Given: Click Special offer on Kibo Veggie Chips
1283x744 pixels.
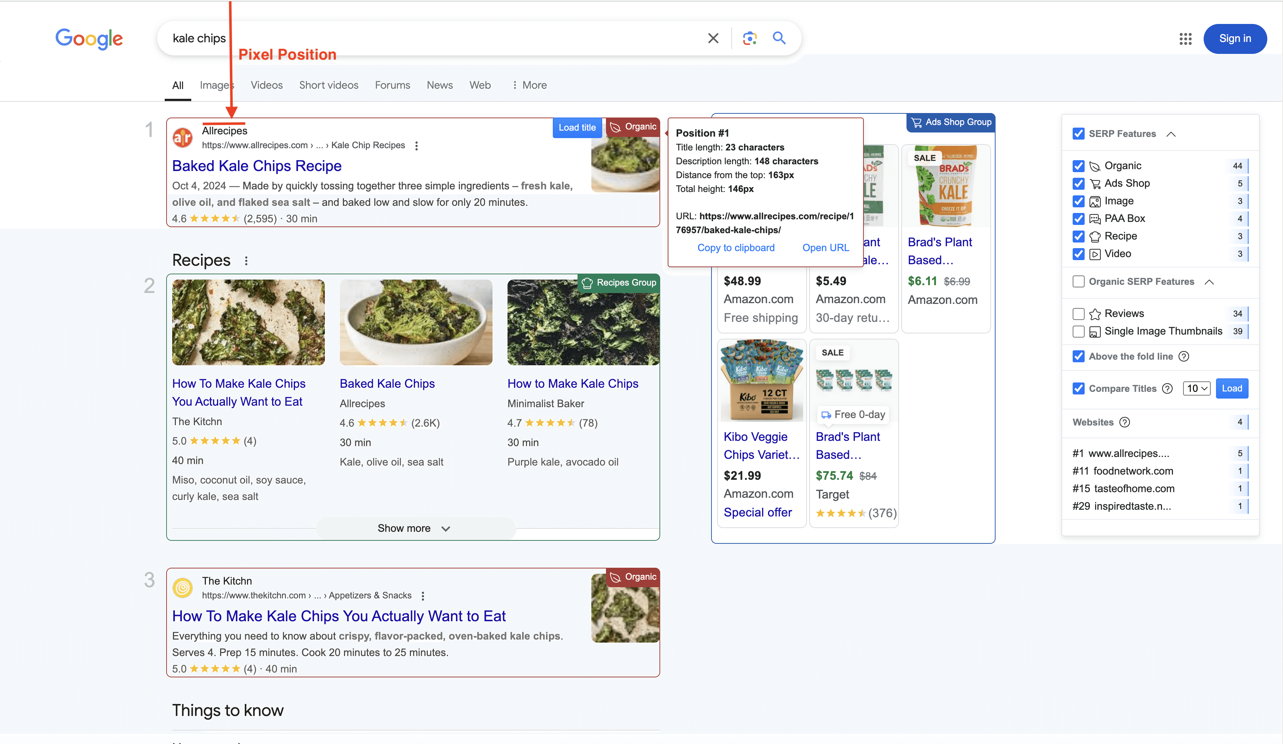Looking at the screenshot, I should (x=758, y=513).
